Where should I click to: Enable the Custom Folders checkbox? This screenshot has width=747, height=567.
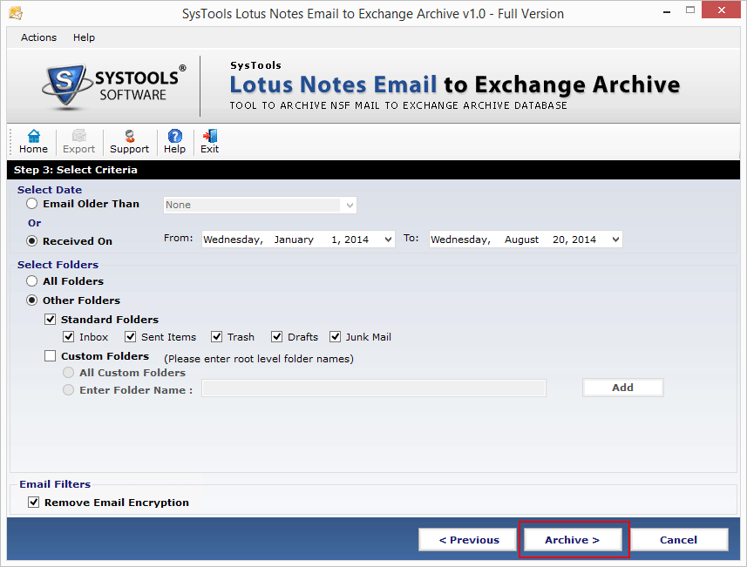(50, 355)
